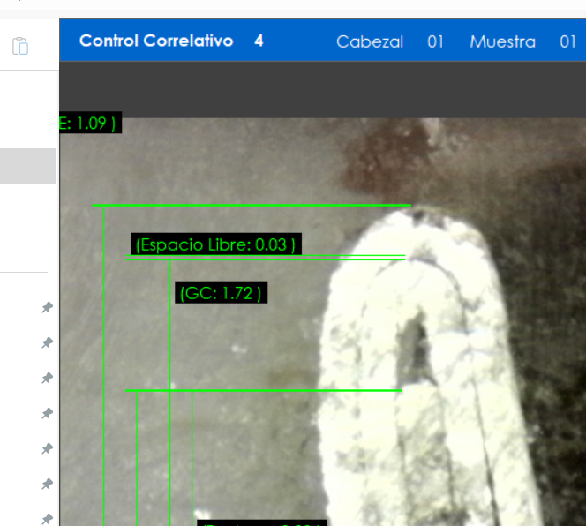This screenshot has height=526, width=586.
Task: Select the 01 value next to Cabezal
Action: (x=435, y=41)
